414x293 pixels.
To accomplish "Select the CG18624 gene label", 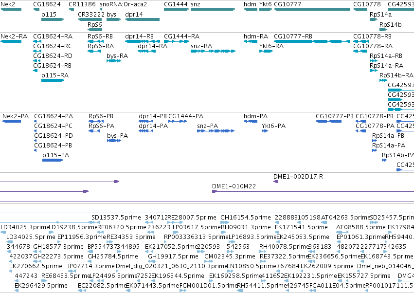I will click(47, 4).
